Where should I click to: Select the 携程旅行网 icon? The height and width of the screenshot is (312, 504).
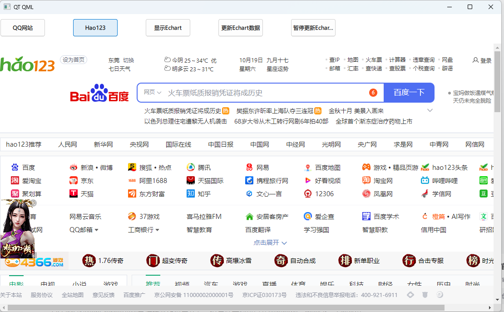click(x=249, y=180)
